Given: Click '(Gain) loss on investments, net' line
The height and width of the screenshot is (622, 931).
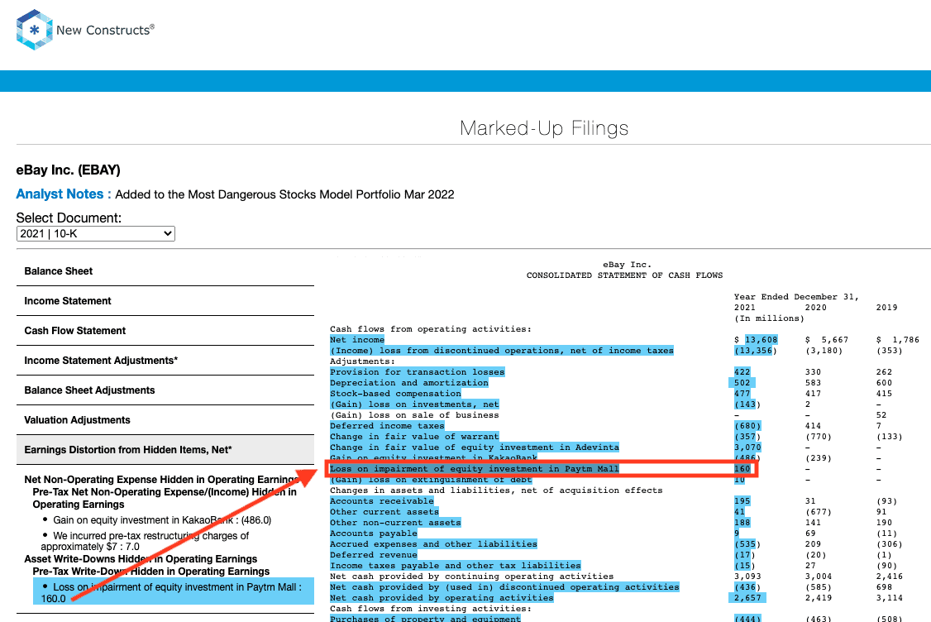Looking at the screenshot, I should point(414,404).
